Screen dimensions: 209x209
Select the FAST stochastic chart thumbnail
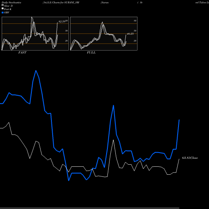35,33
